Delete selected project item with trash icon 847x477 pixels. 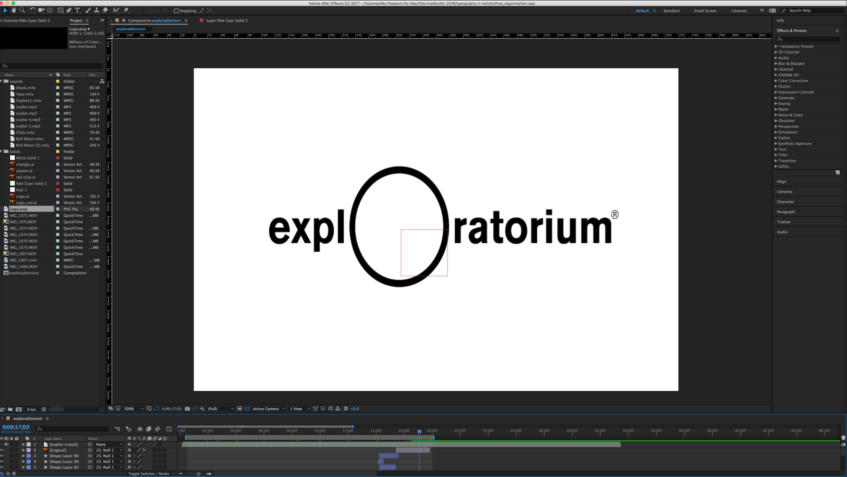coord(44,409)
